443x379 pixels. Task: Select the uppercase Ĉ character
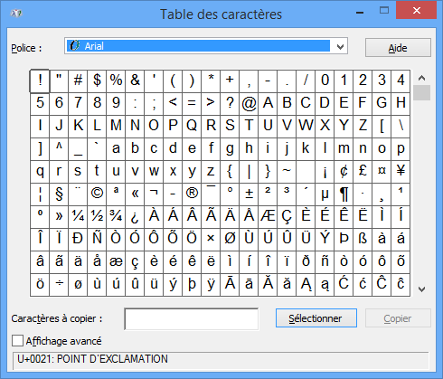click(x=382, y=285)
